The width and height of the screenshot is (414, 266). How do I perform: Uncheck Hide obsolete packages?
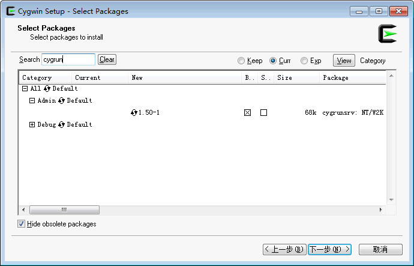coord(21,224)
